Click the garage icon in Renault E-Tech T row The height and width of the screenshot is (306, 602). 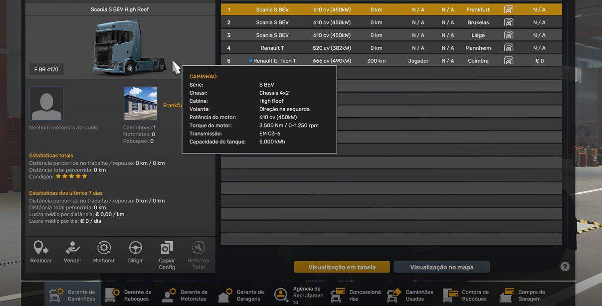508,61
